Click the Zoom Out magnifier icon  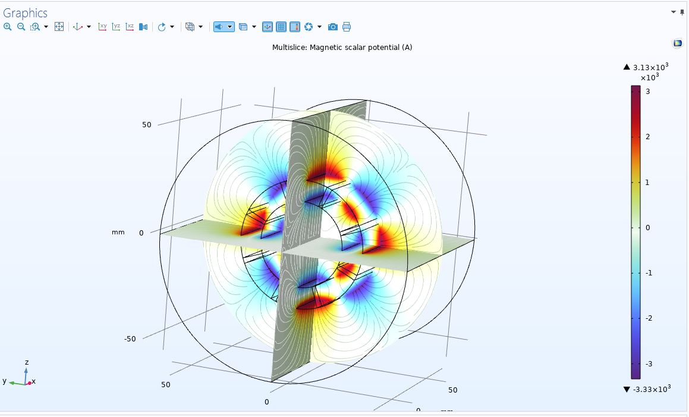click(x=21, y=27)
